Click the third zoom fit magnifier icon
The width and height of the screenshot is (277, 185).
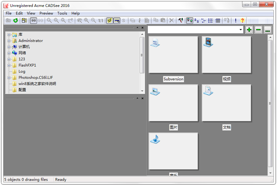coord(93,20)
